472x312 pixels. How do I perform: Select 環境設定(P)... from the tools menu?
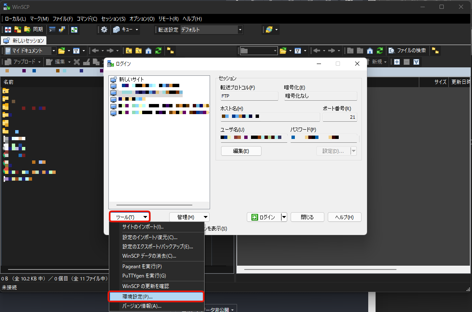156,296
